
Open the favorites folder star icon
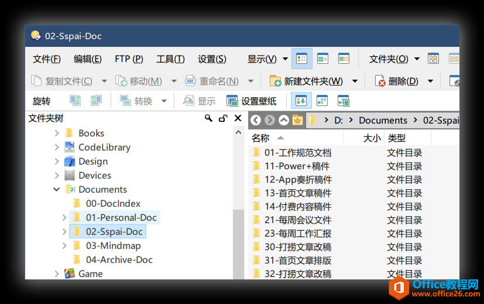pyautogui.click(x=297, y=120)
